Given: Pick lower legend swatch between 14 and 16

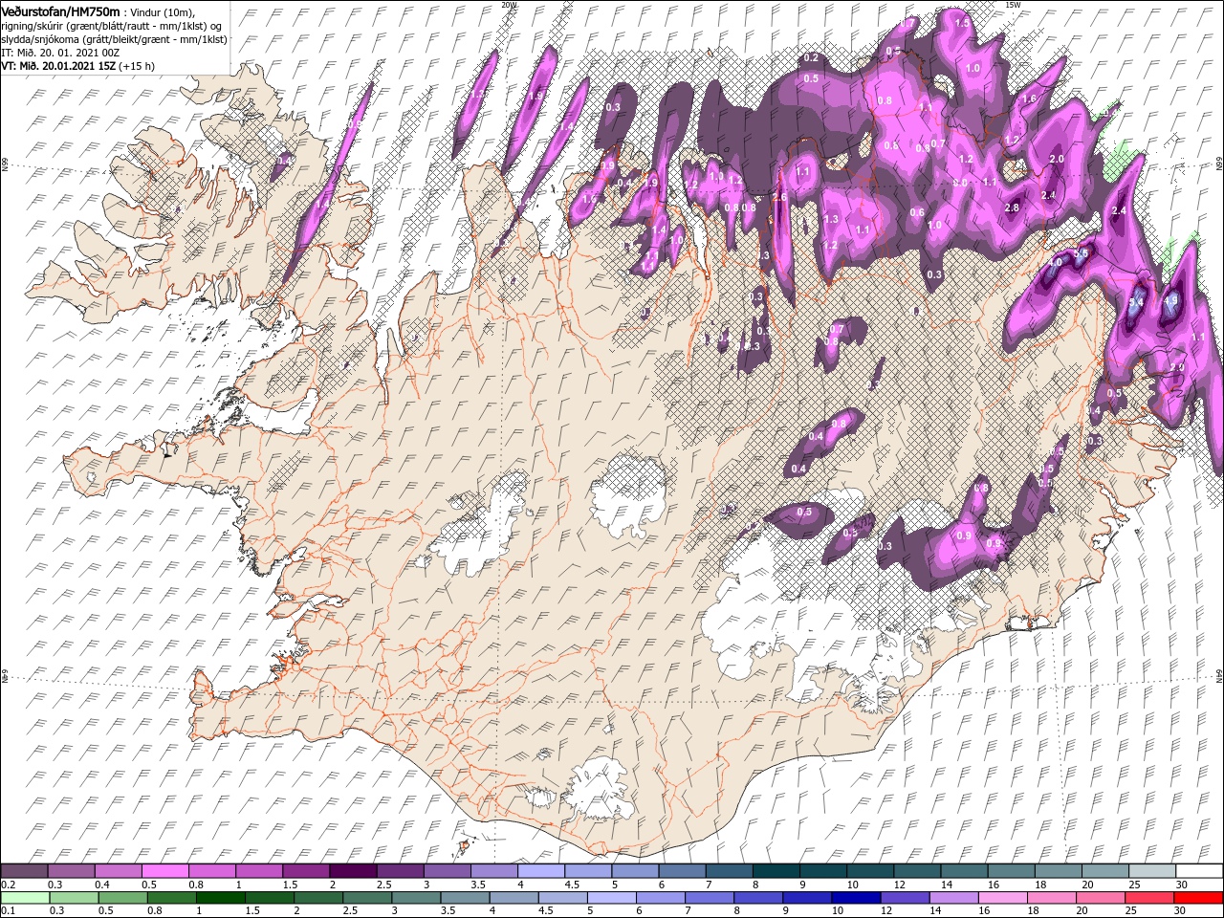Looking at the screenshot, I should point(954,897).
